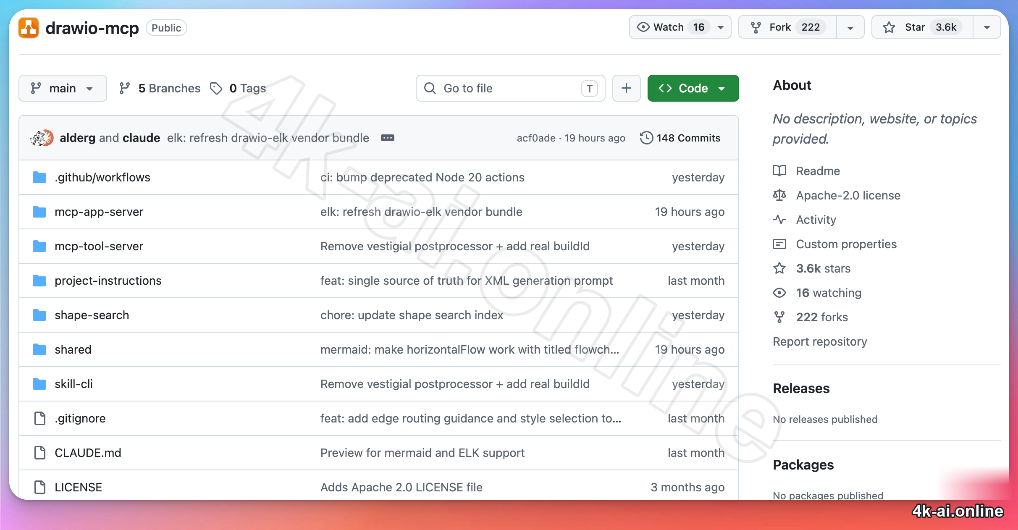This screenshot has height=530, width=1018.
Task: Open the LICENSE file name
Action: pos(78,487)
